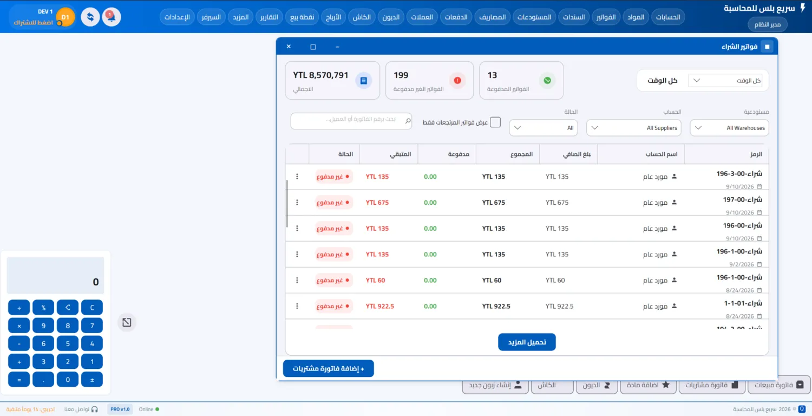Viewport: 812px width, 416px height.
Task: Click the lightning logo of سريع بلس
Action: (x=802, y=9)
